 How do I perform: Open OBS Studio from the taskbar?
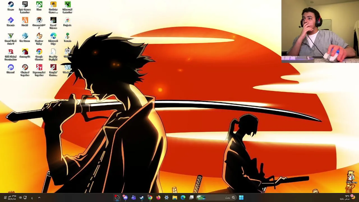click(x=117, y=198)
